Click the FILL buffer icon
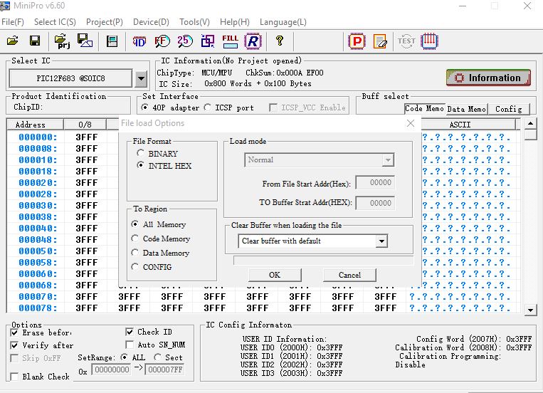The height and width of the screenshot is (393, 543). [x=230, y=41]
